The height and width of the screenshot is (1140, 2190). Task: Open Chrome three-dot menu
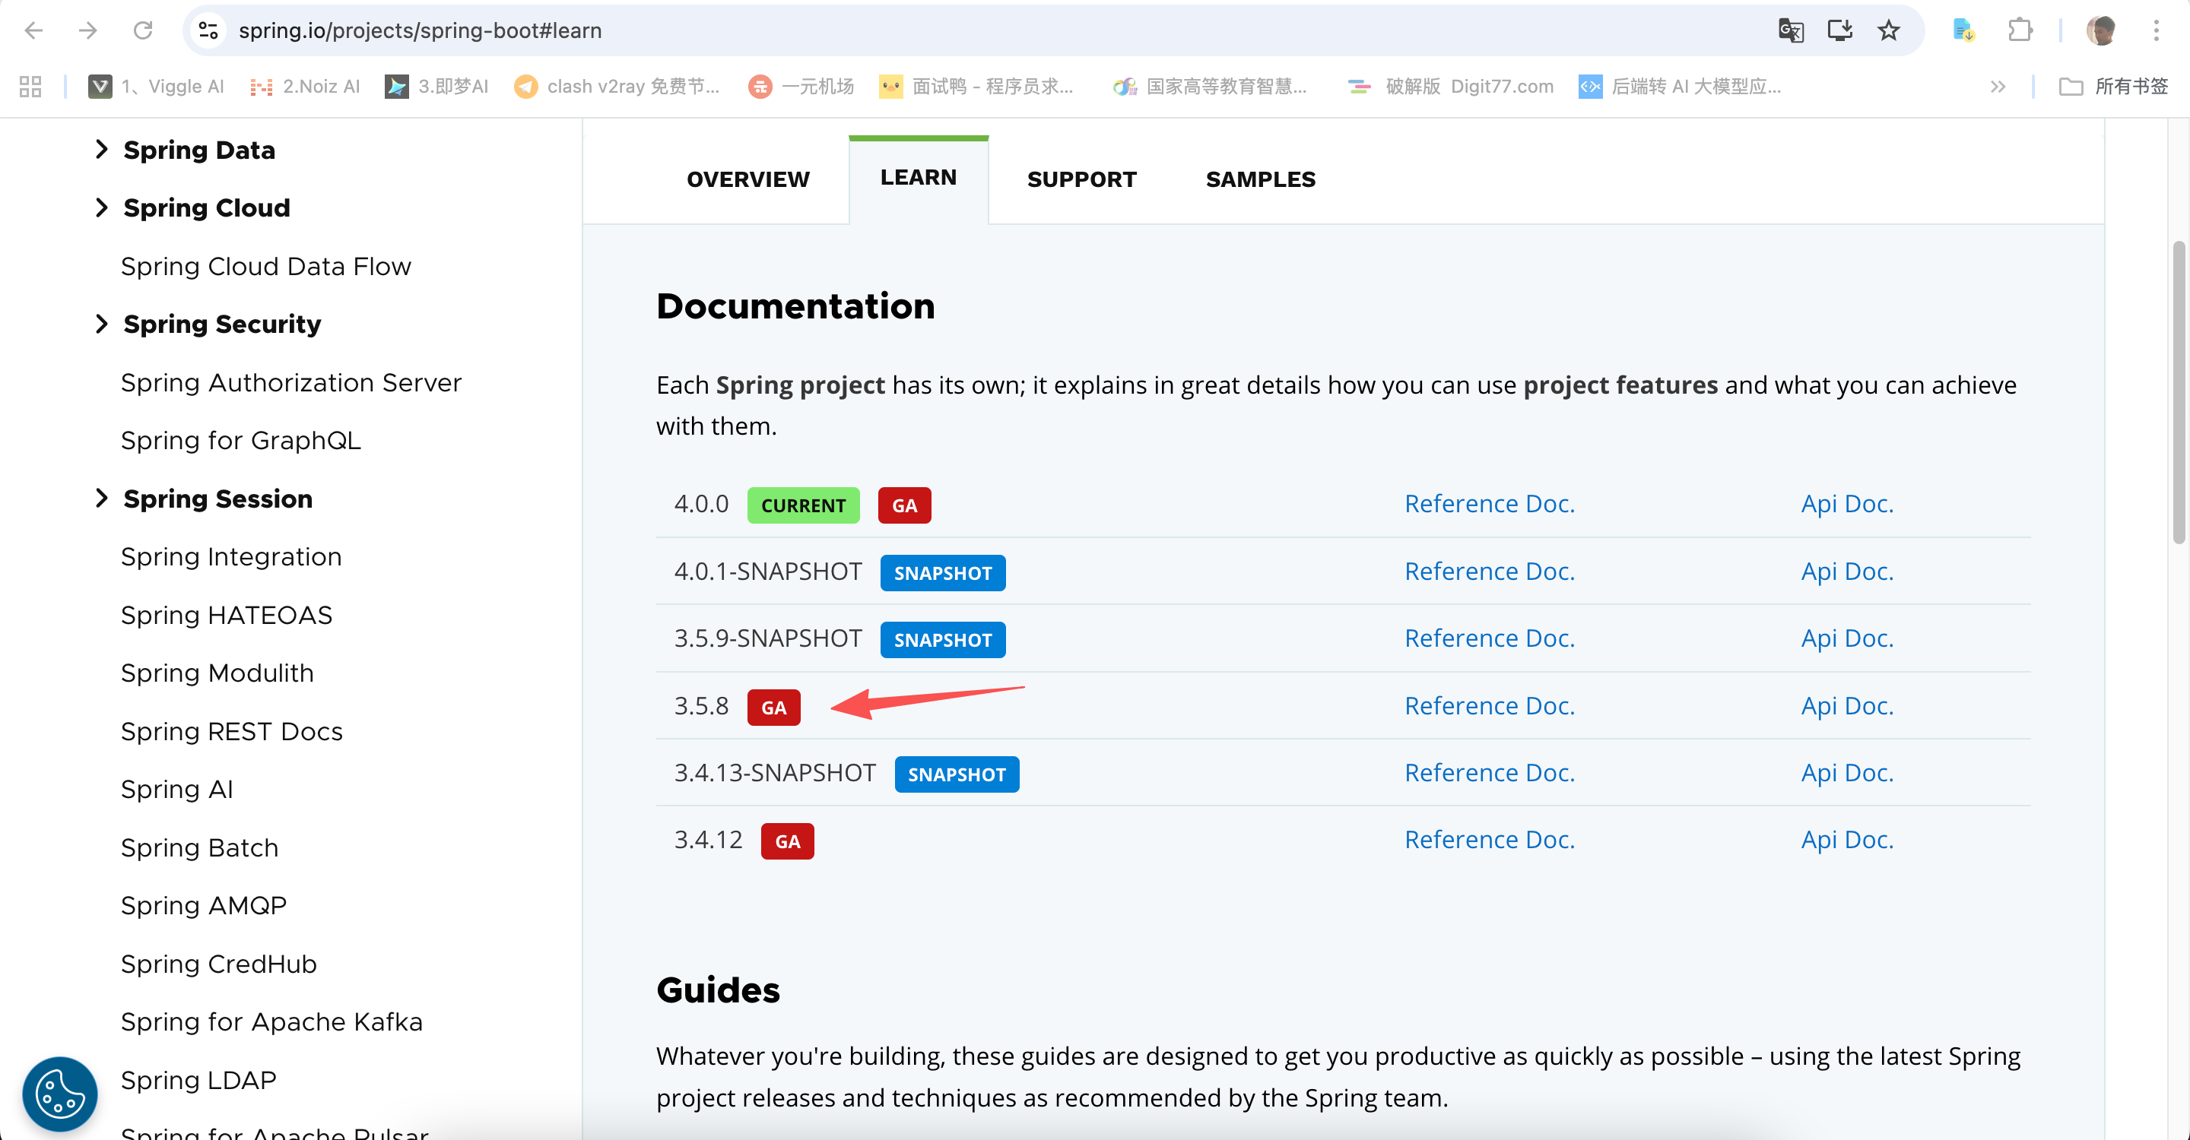point(2156,30)
